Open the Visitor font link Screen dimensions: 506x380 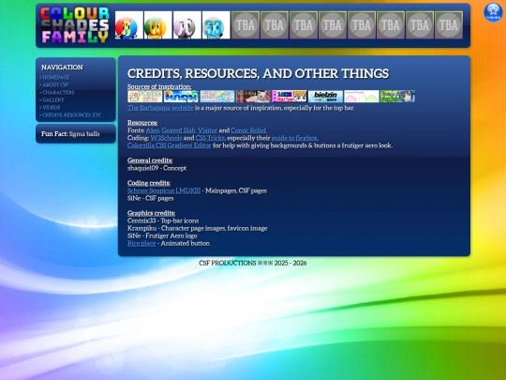click(x=207, y=130)
